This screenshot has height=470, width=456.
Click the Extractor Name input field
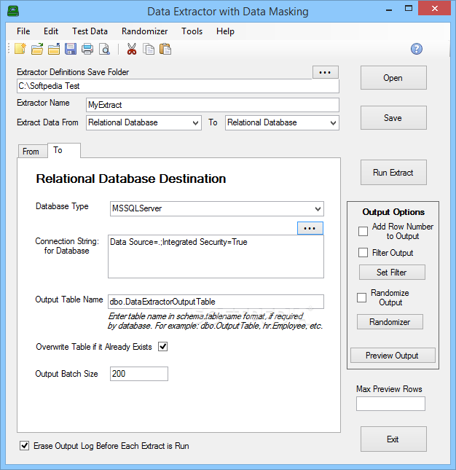tap(213, 105)
